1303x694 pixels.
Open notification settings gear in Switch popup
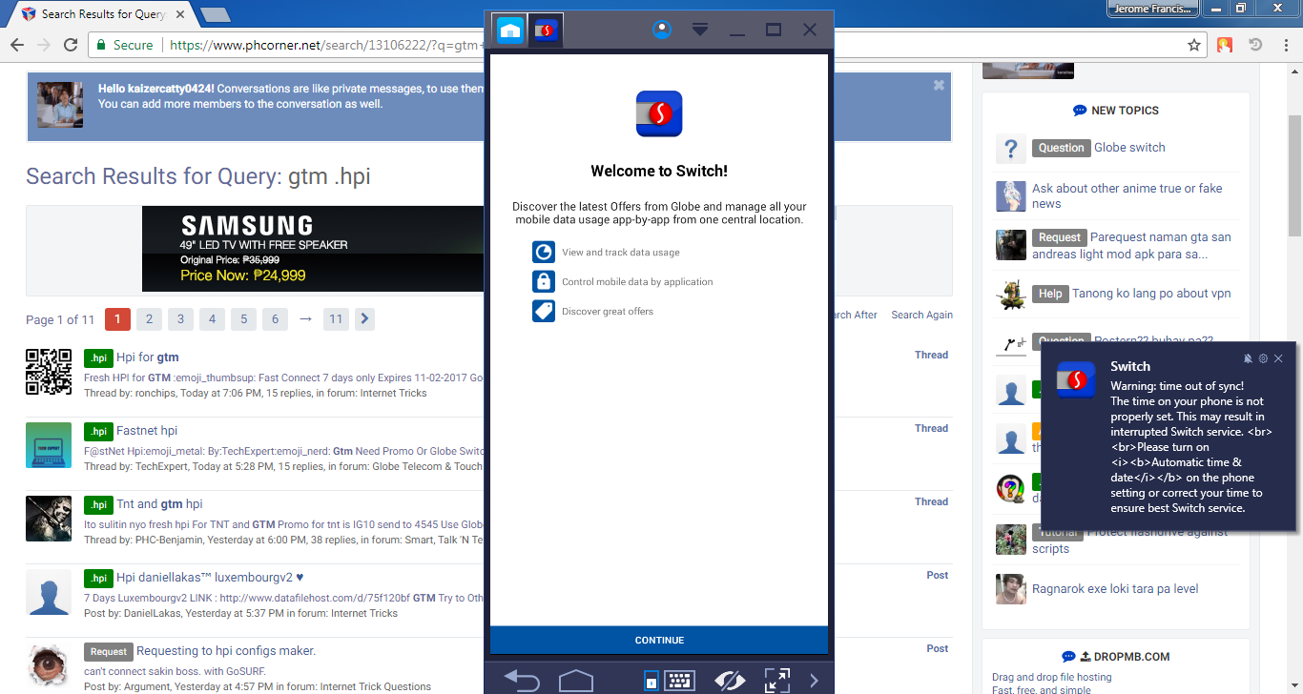1263,358
